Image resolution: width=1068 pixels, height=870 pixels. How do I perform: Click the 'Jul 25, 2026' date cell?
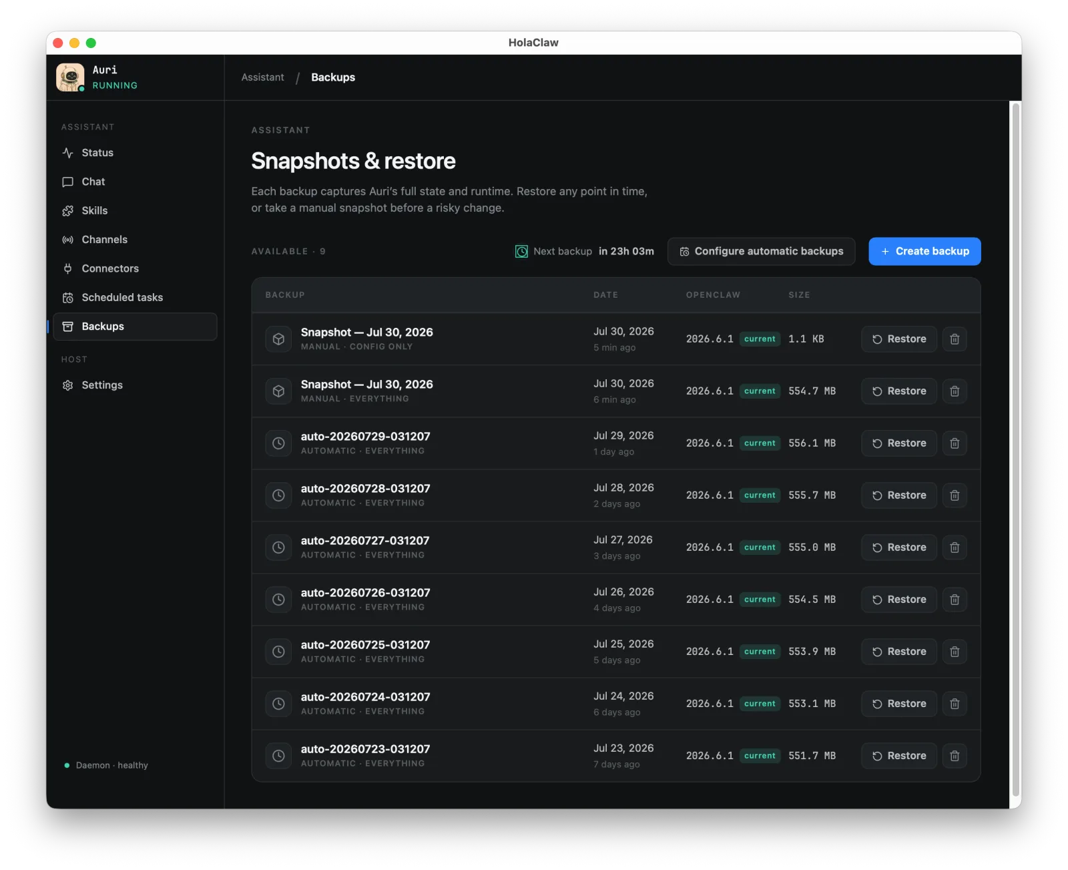[623, 644]
